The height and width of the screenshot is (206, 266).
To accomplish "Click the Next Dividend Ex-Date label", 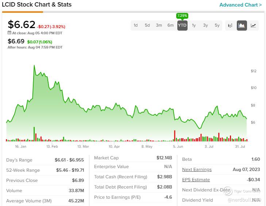I will [x=206, y=190].
